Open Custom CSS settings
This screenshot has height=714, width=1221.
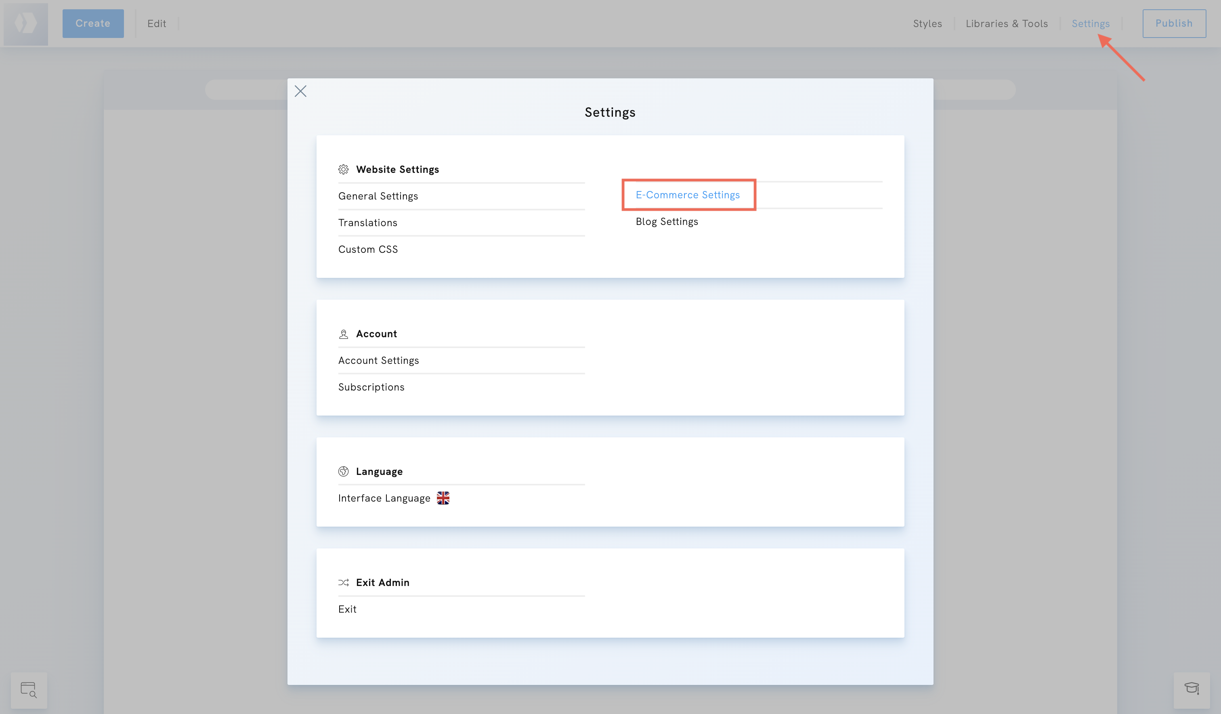tap(368, 249)
